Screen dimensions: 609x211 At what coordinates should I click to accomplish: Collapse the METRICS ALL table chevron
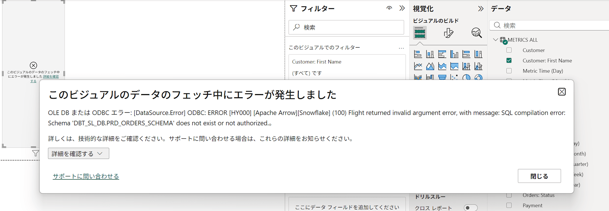pyautogui.click(x=495, y=40)
